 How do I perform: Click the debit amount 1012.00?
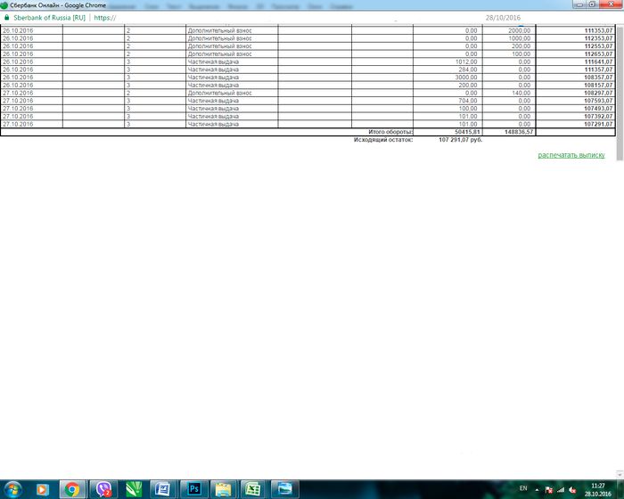pyautogui.click(x=466, y=61)
